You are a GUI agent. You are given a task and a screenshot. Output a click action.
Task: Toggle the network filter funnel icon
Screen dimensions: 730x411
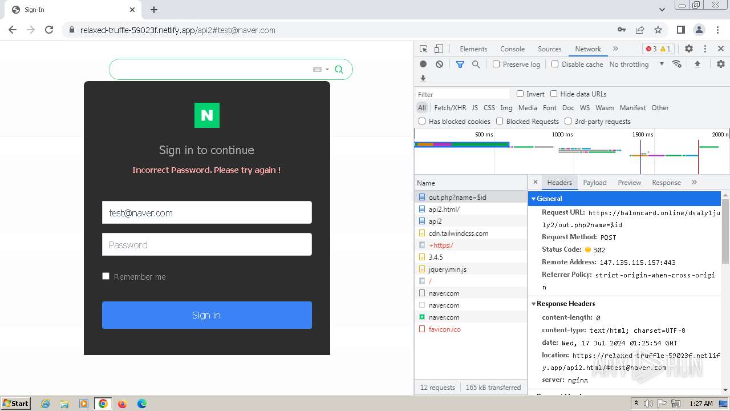460,65
